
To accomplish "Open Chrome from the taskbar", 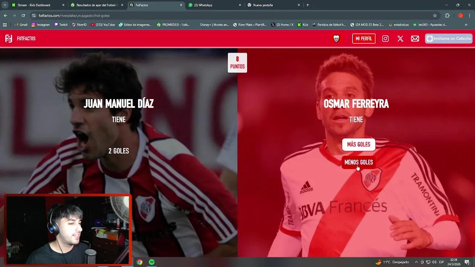I will click(x=140, y=262).
